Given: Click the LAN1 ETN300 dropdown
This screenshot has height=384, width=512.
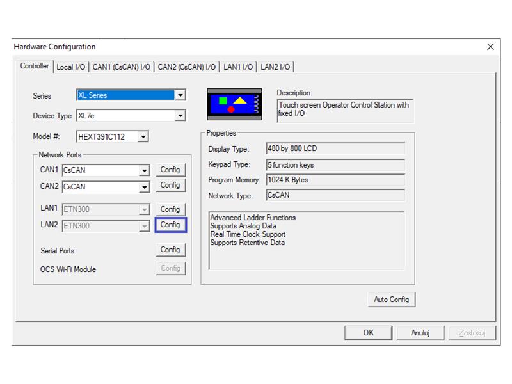Looking at the screenshot, I should (106, 209).
